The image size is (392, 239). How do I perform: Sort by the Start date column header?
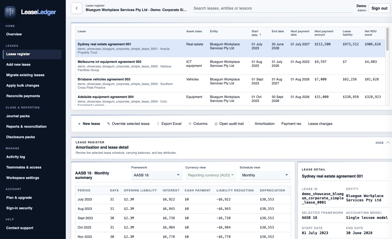[256, 33]
